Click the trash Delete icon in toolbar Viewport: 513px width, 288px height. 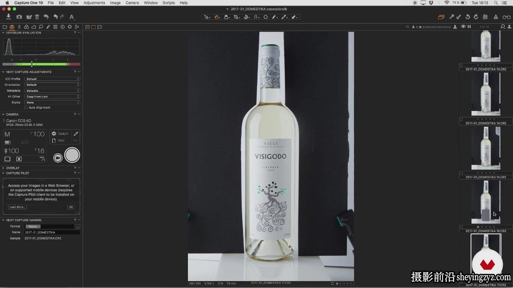(37, 17)
